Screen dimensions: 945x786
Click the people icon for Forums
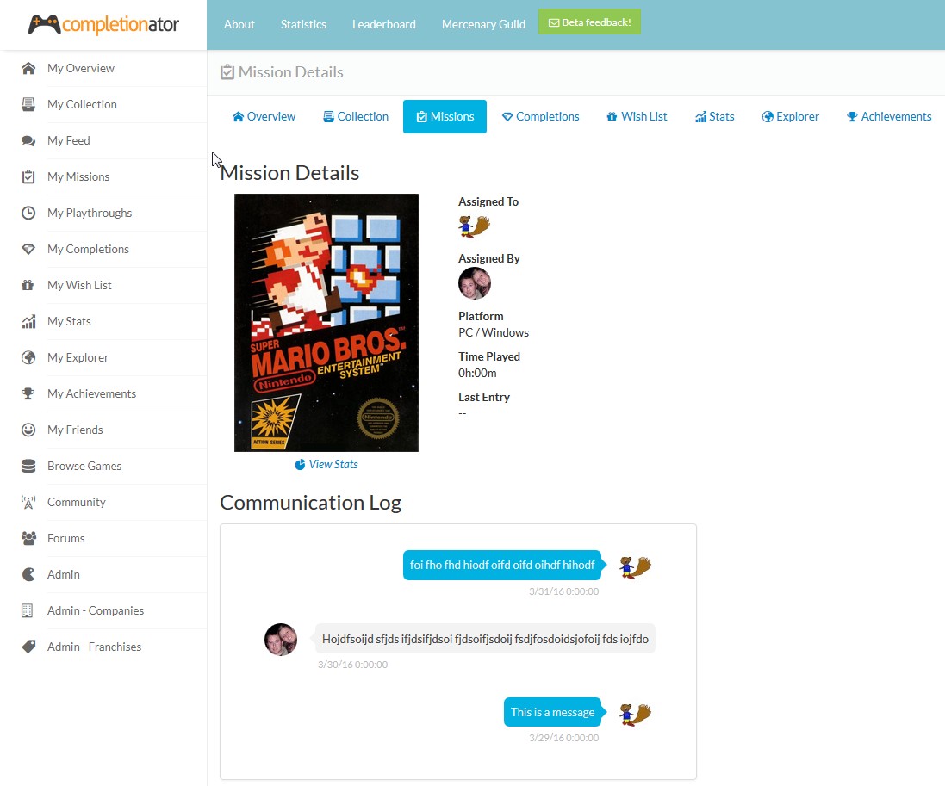click(x=28, y=538)
